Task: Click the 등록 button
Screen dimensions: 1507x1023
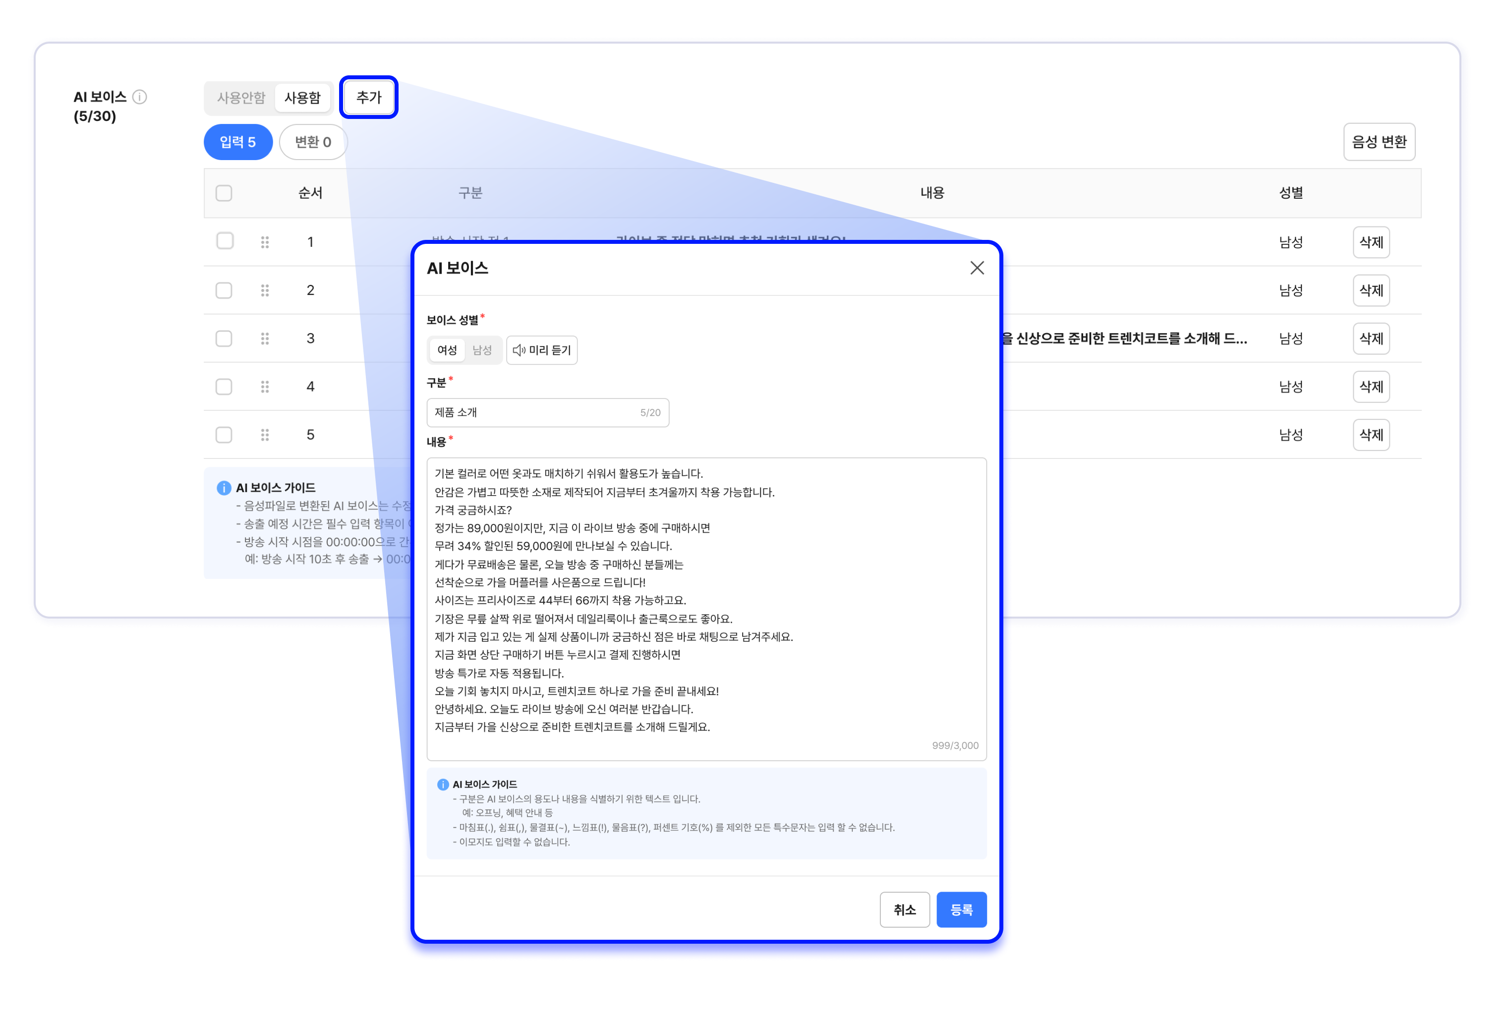Action: (961, 909)
